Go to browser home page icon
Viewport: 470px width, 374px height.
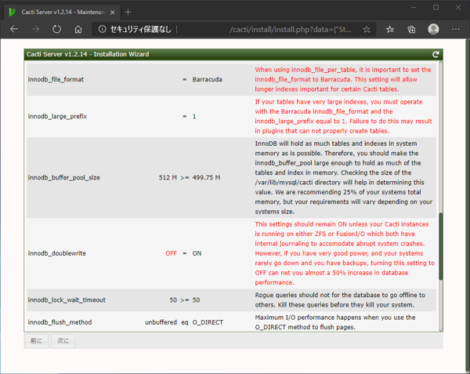pyautogui.click(x=78, y=29)
